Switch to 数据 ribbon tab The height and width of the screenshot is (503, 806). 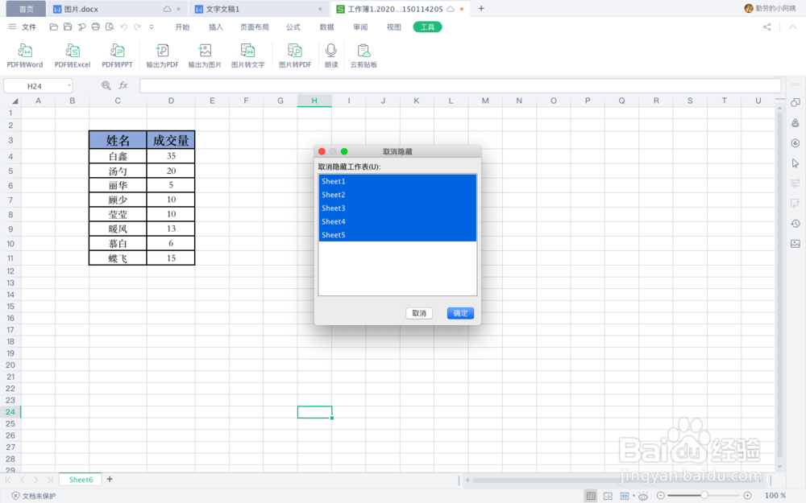pos(327,27)
